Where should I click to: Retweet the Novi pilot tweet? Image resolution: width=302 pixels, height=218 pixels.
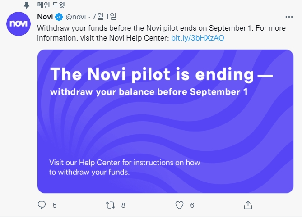pos(110,205)
